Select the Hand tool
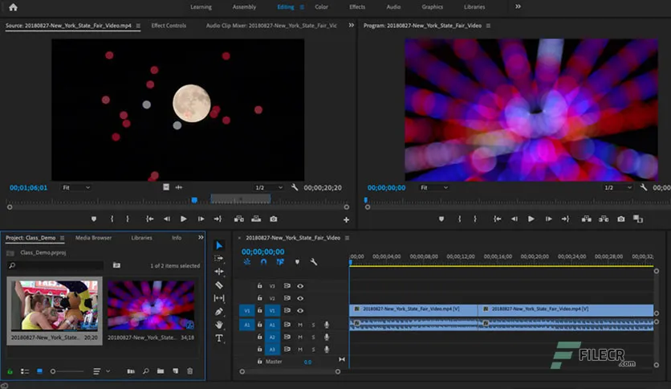This screenshot has height=389, width=671. (x=219, y=325)
